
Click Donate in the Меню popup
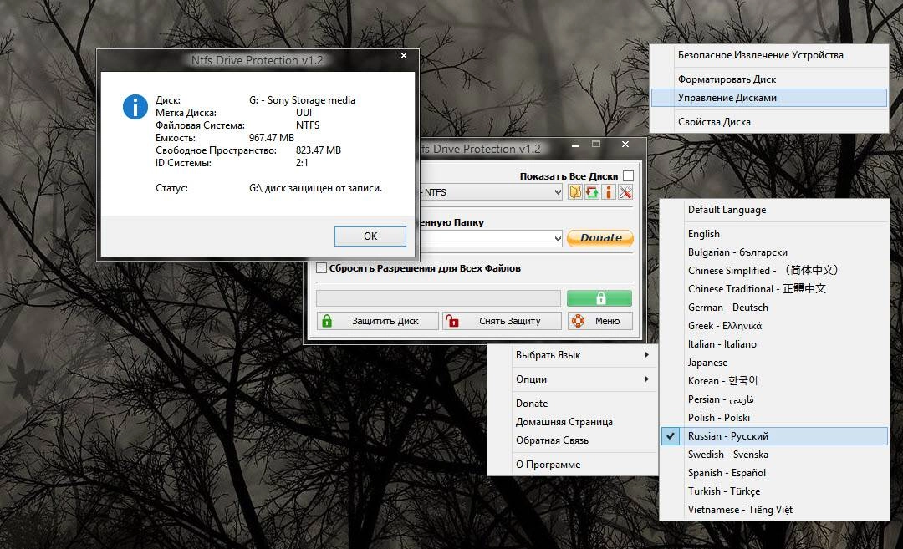coord(573,404)
